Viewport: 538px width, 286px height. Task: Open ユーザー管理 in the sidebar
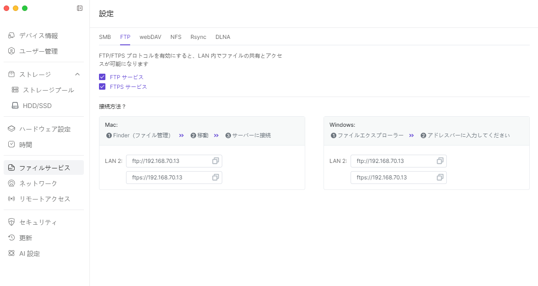[x=38, y=51]
